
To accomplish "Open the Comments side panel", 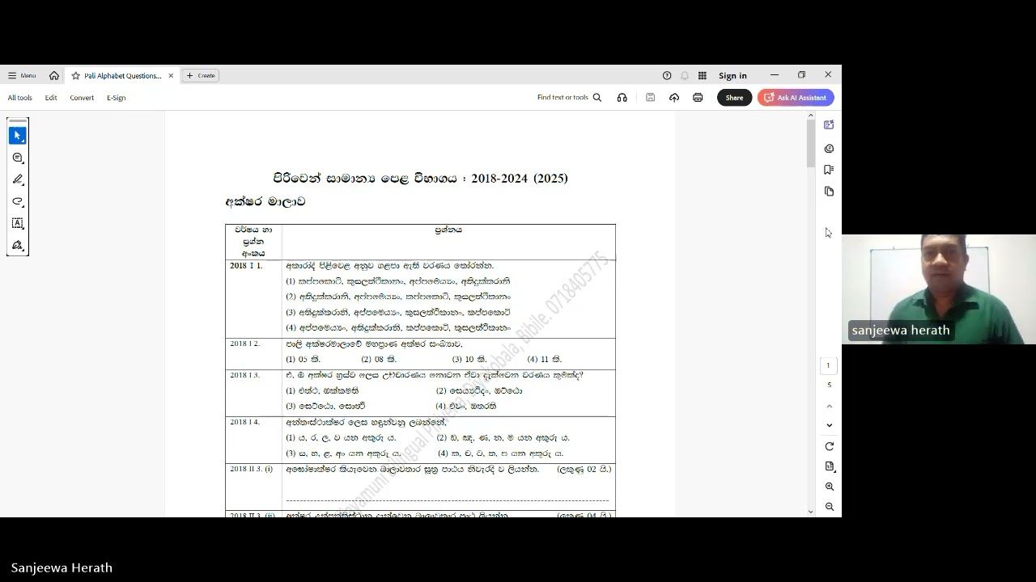I will pyautogui.click(x=829, y=149).
